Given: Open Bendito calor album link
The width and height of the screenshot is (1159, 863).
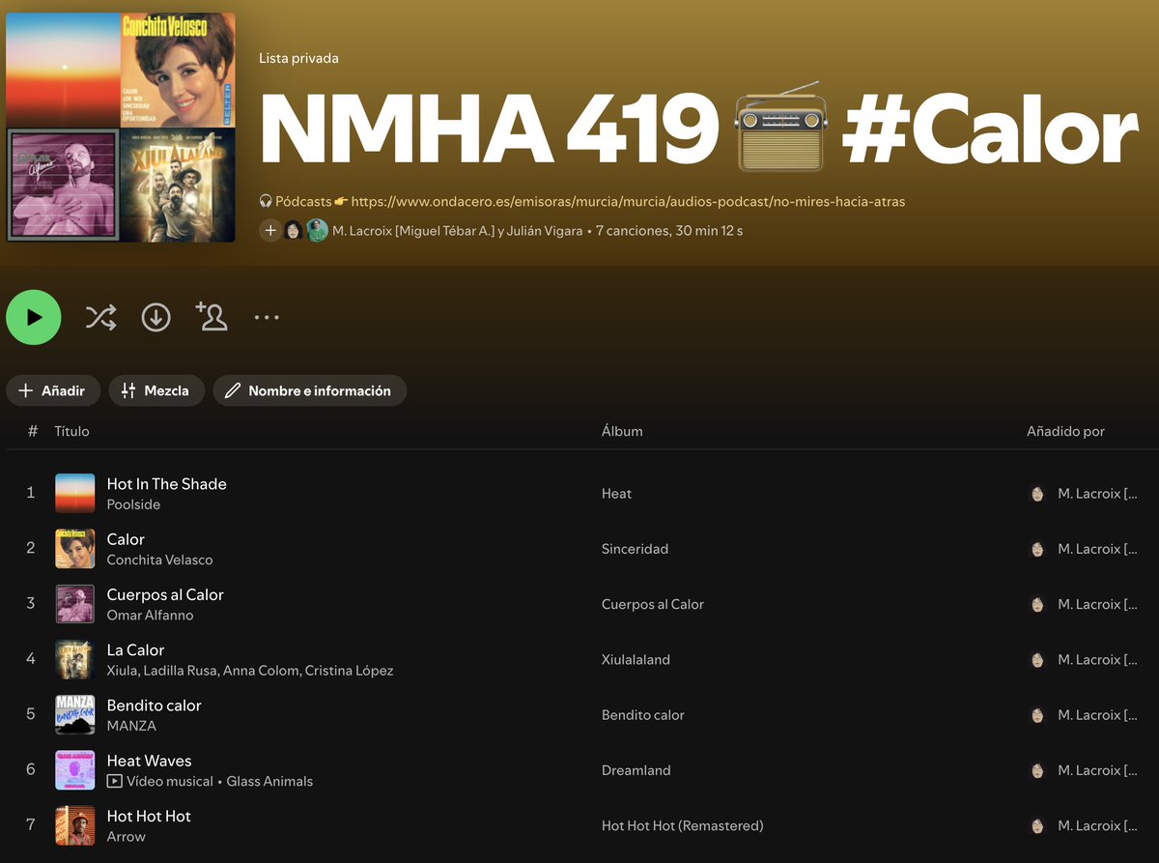Looking at the screenshot, I should tap(643, 715).
